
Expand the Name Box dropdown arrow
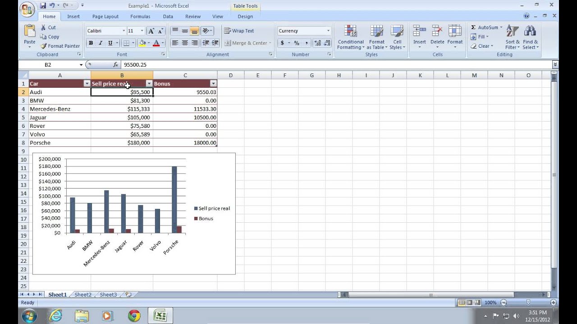point(81,65)
